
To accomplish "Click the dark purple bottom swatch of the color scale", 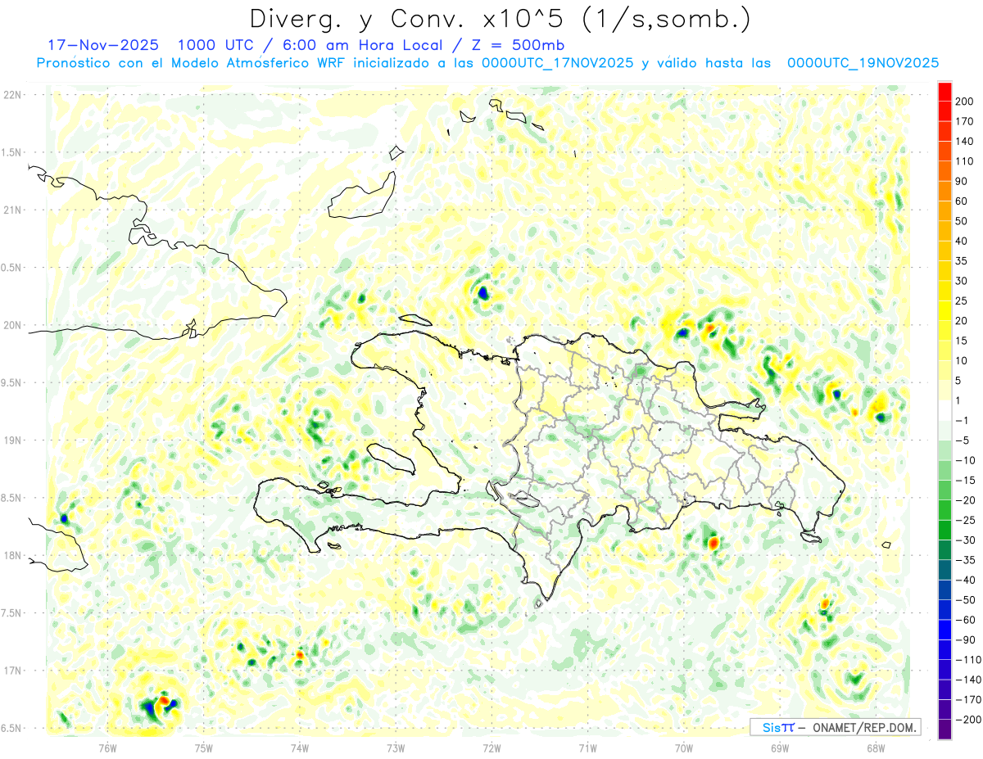I will coord(944,730).
